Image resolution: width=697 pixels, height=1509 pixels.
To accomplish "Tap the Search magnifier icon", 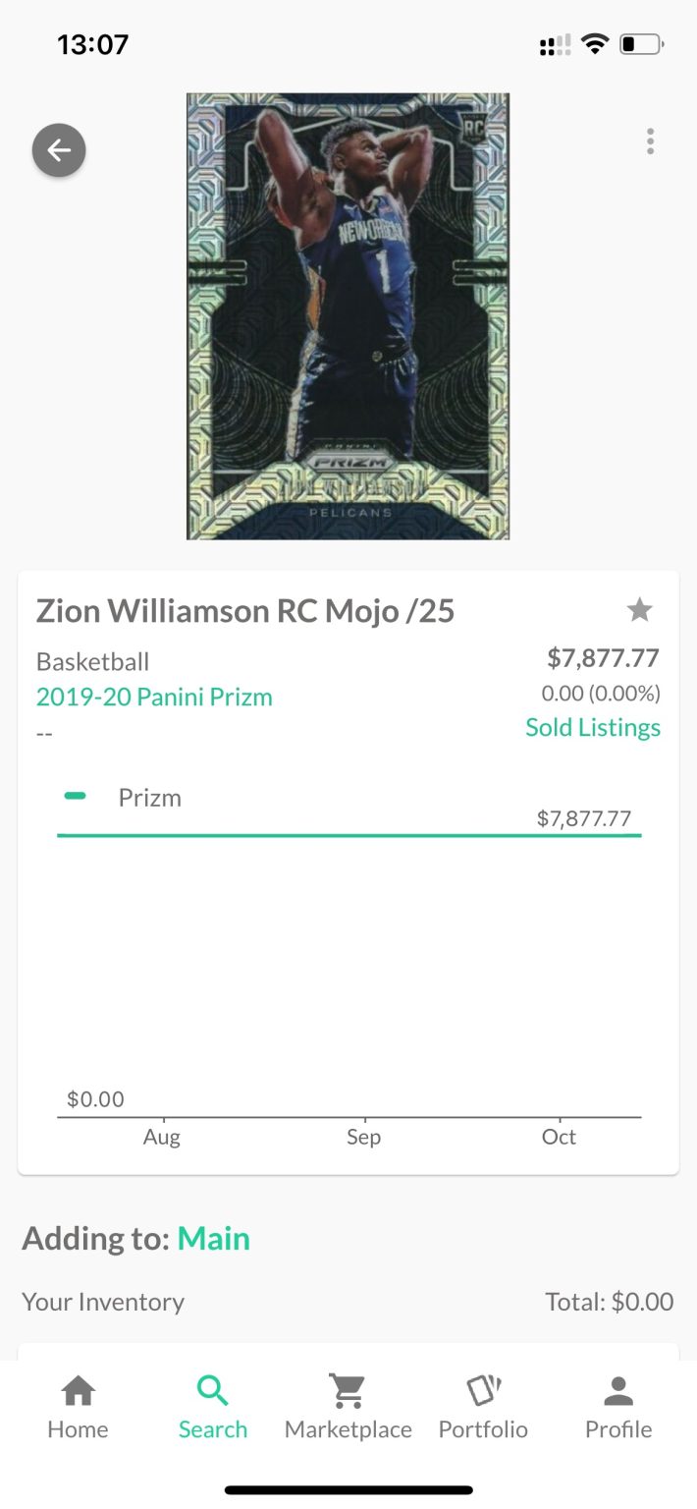I will coord(213,1391).
